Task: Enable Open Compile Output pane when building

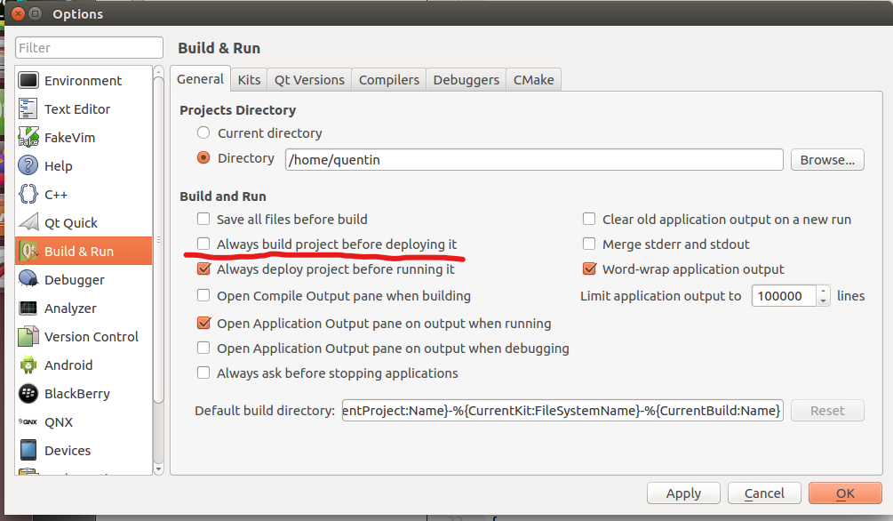Action: 203,295
